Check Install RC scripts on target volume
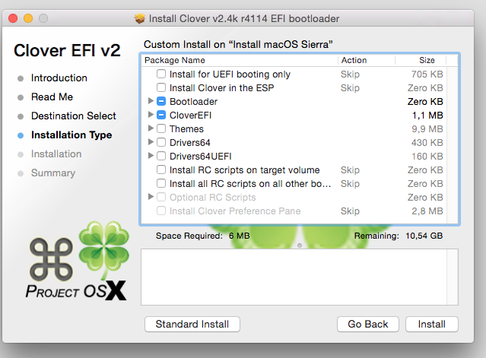This screenshot has height=358, width=486. pyautogui.click(x=161, y=169)
